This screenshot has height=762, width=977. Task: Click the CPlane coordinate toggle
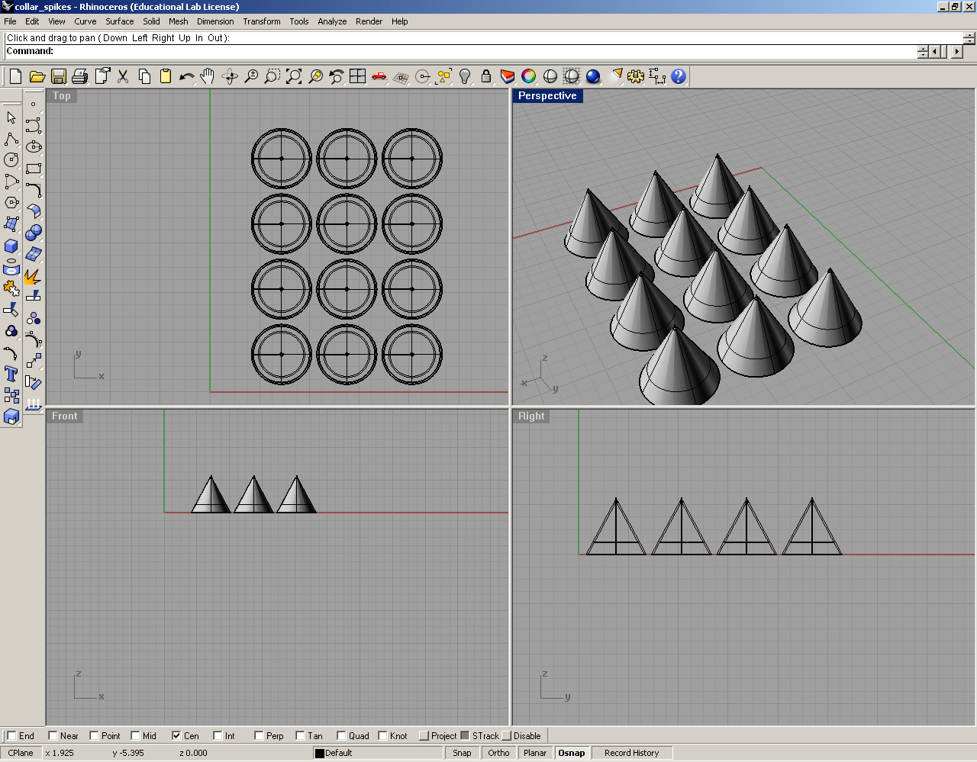(x=21, y=753)
